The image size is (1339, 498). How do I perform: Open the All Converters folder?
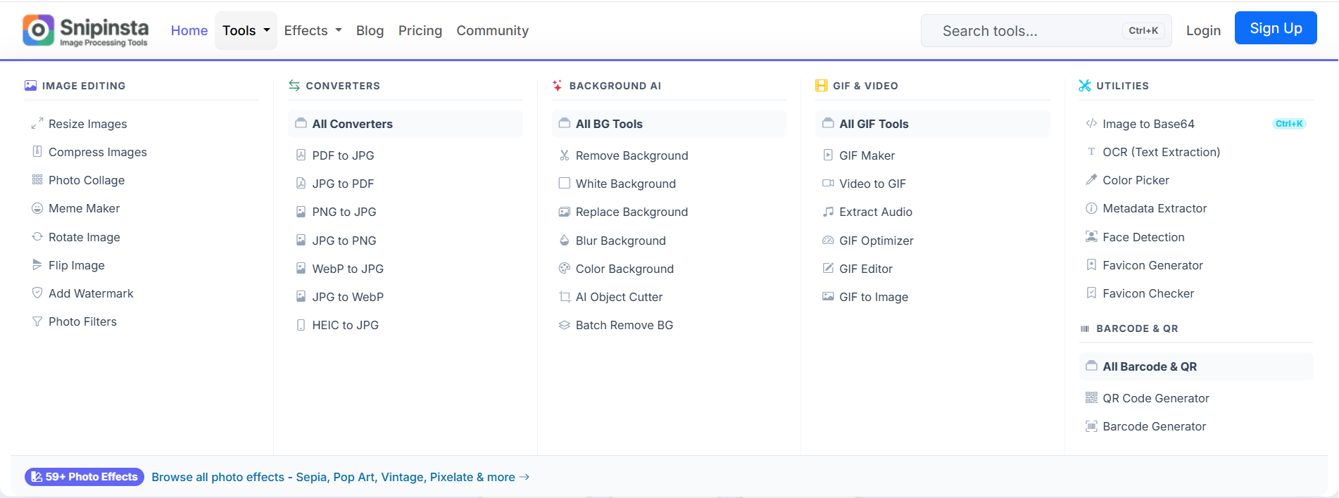click(352, 124)
